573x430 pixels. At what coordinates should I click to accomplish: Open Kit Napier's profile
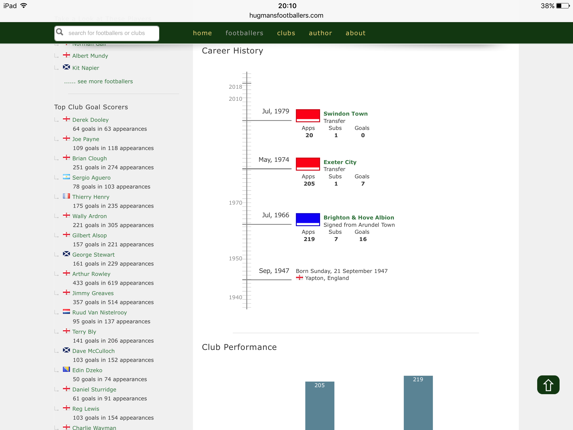pyautogui.click(x=86, y=68)
